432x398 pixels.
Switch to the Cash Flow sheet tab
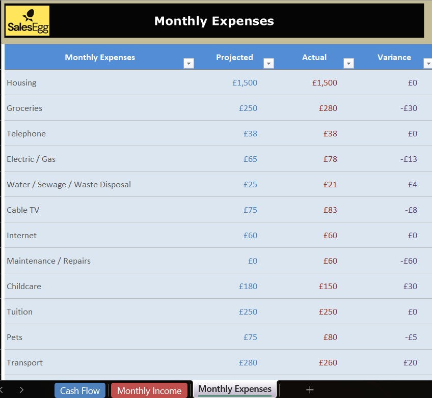point(80,390)
